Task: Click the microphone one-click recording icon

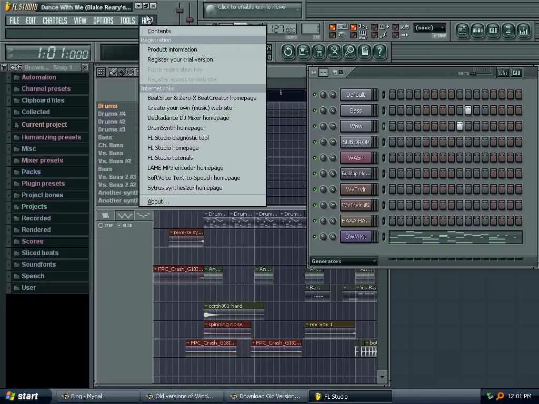Action: (x=350, y=52)
